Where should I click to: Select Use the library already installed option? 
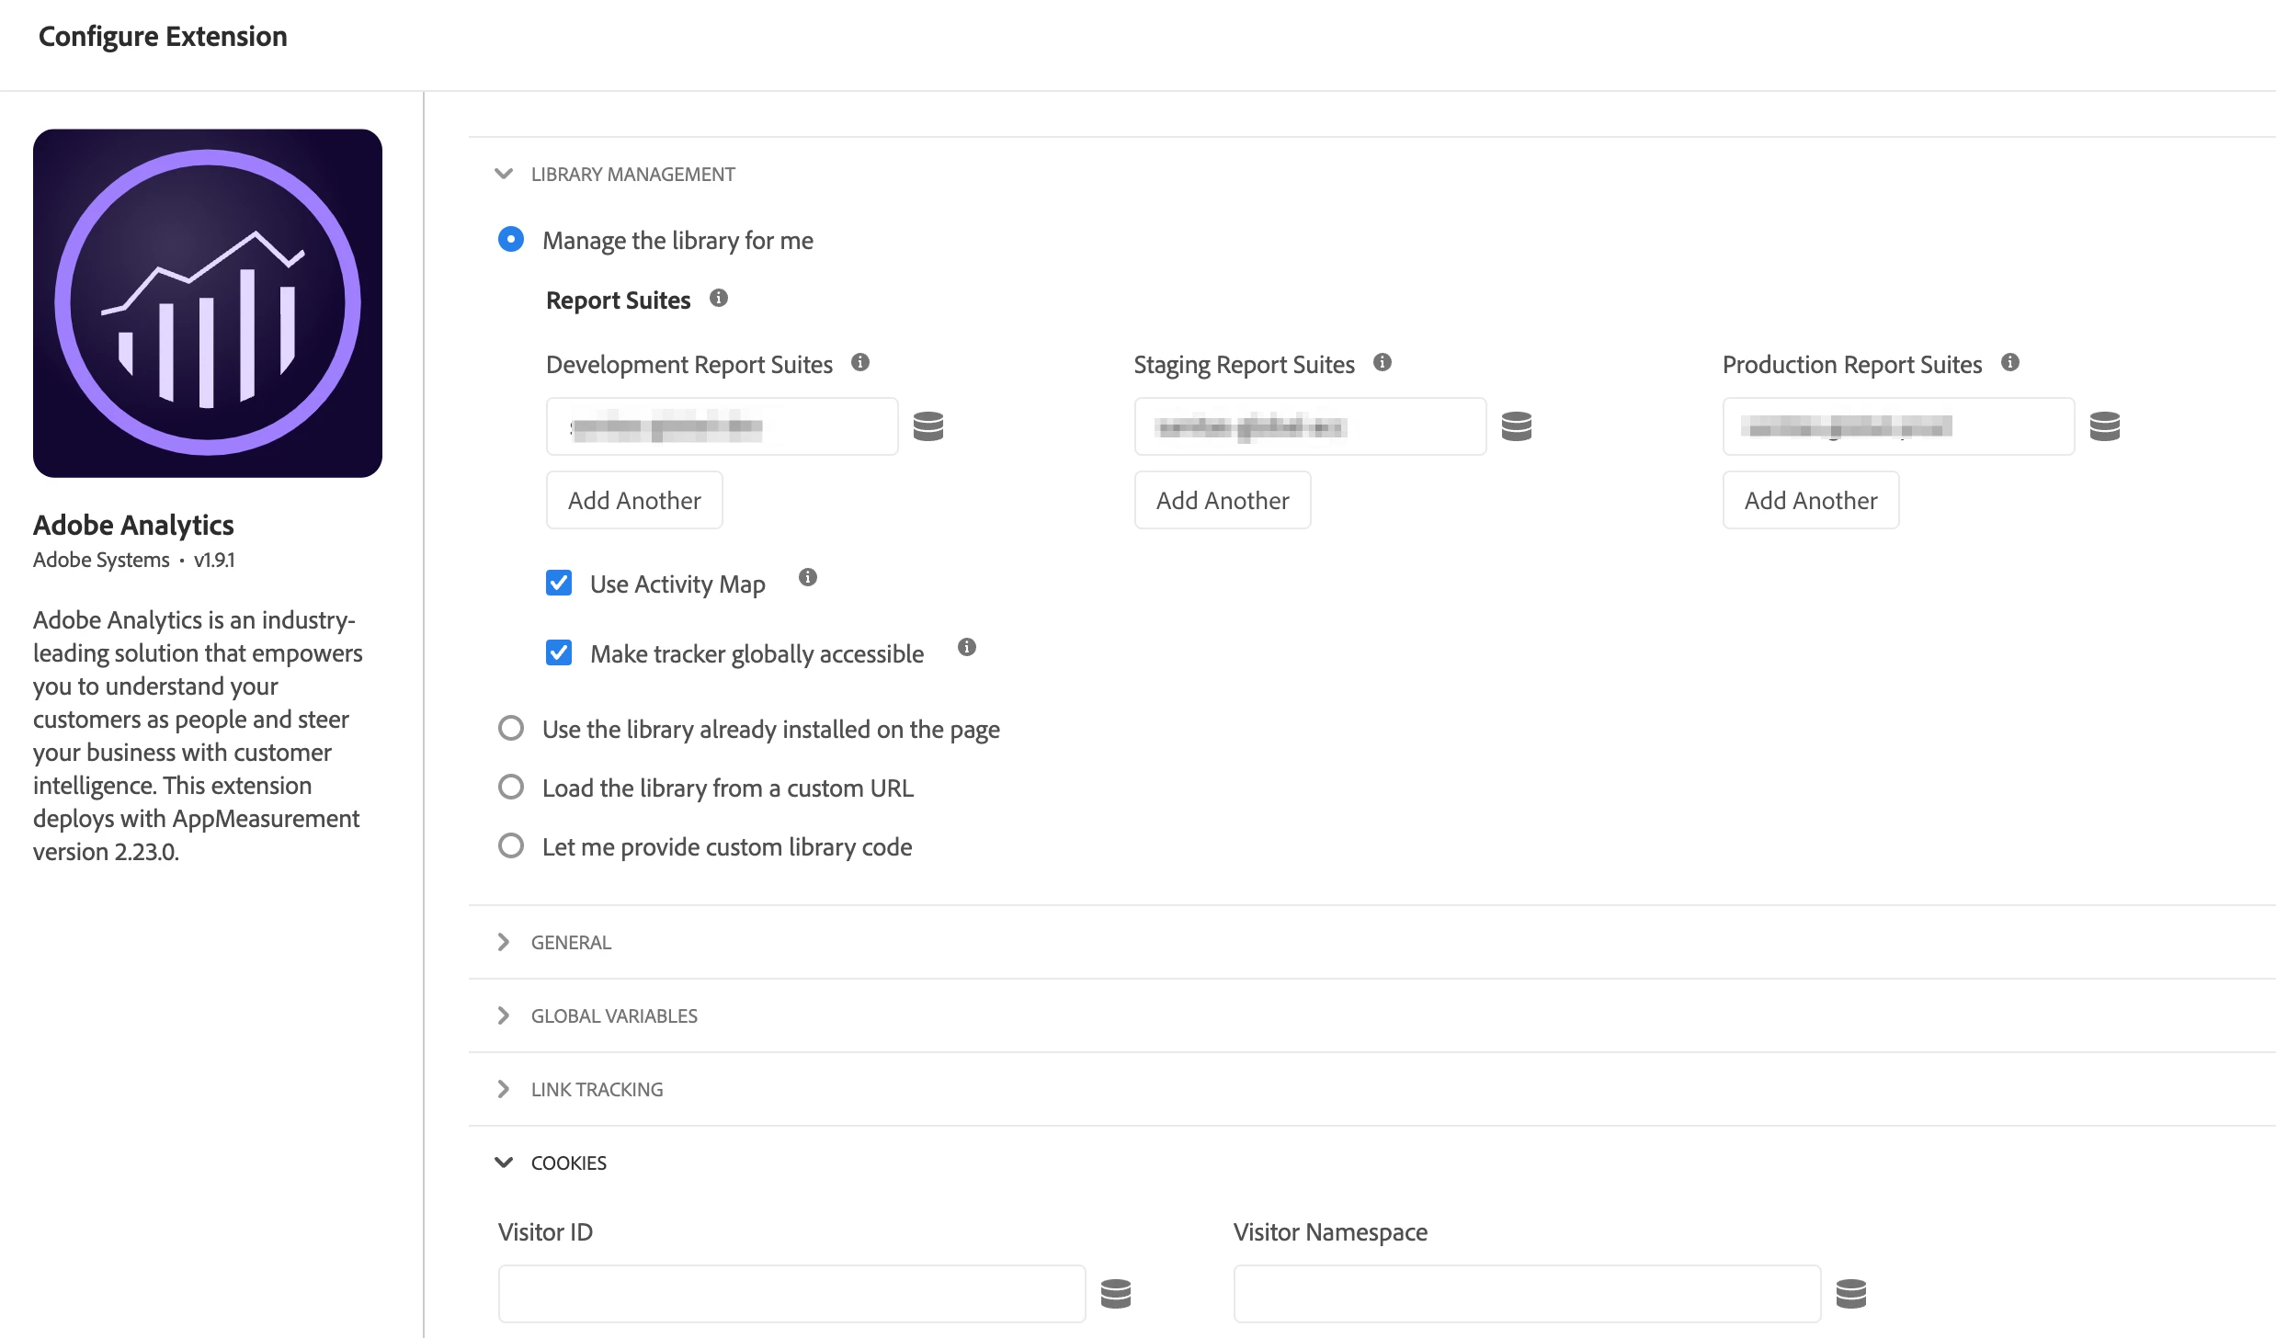[511, 729]
